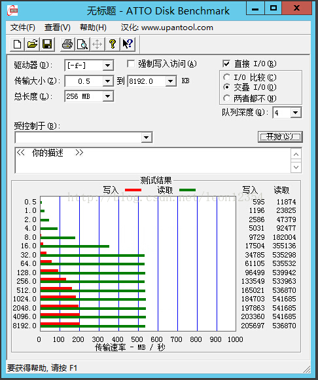Click the New document toolbar icon

[17, 44]
